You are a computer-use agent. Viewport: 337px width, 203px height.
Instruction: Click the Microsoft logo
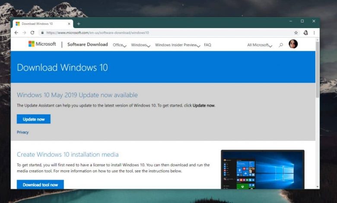pos(42,44)
